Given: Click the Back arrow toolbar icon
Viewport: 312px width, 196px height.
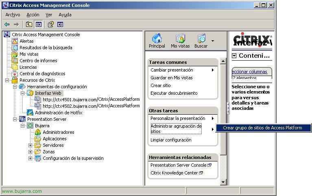Looking at the screenshot, I should pyautogui.click(x=7, y=24).
